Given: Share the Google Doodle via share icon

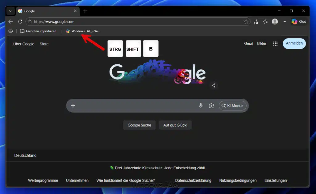Looking at the screenshot, I should pos(214,85).
